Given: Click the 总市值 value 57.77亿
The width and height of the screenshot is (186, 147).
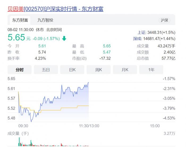Looking at the screenshot, I should click(x=168, y=58).
